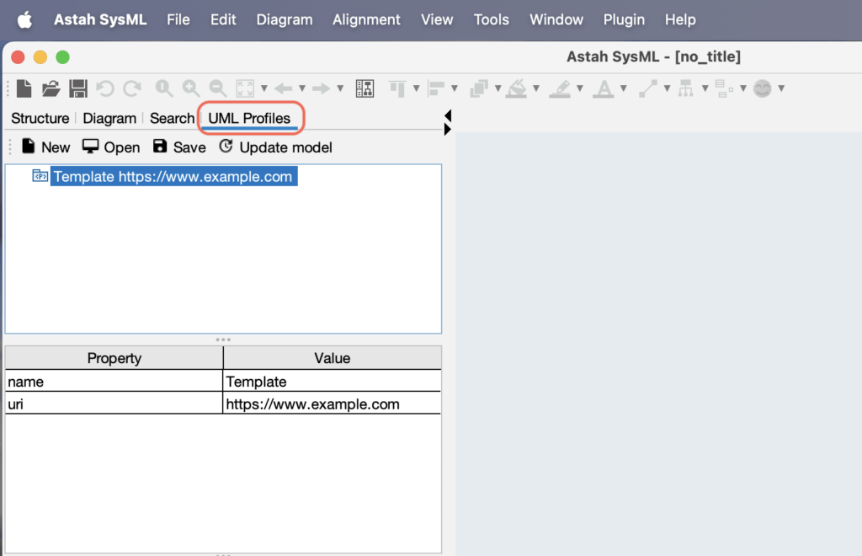Switch to the Structure tab

point(40,118)
